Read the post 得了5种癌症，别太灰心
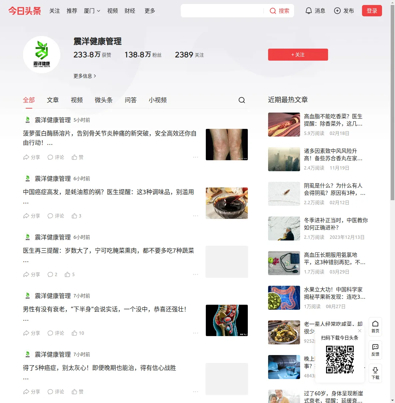The width and height of the screenshot is (395, 403). (100, 368)
